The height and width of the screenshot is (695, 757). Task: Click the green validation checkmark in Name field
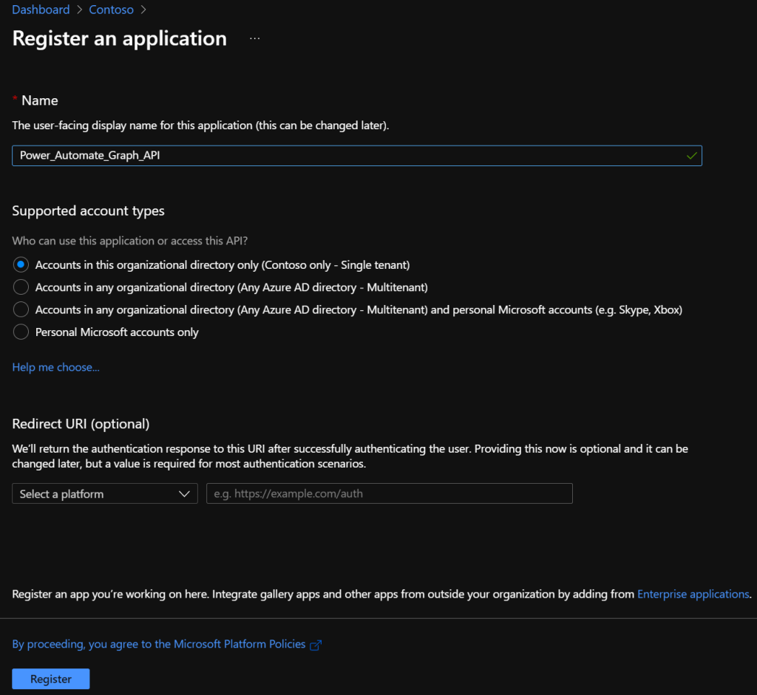coord(691,156)
